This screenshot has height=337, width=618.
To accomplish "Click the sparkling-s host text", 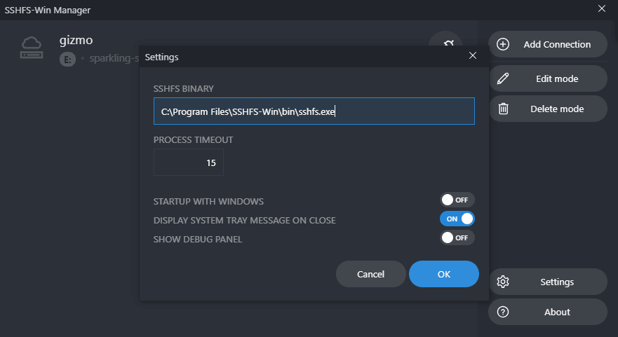I will (x=114, y=58).
